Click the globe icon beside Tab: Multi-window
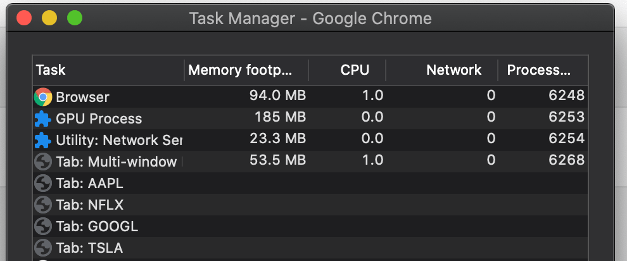The image size is (627, 261). click(43, 162)
